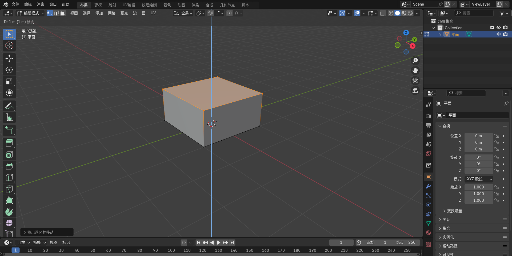Screen dimensions: 512x256
Task: Toggle X-ray display
Action: pos(383,13)
